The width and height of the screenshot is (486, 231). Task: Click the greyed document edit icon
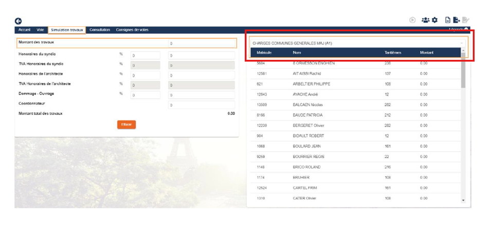pyautogui.click(x=465, y=20)
